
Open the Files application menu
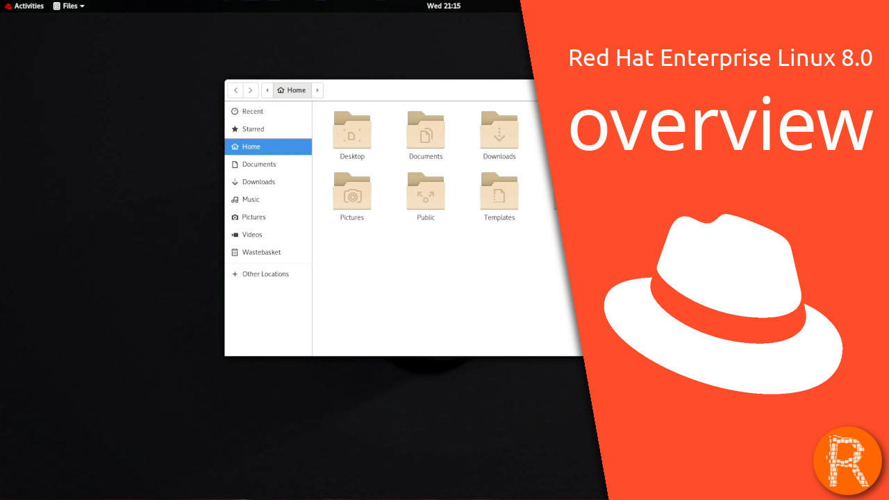tap(69, 6)
